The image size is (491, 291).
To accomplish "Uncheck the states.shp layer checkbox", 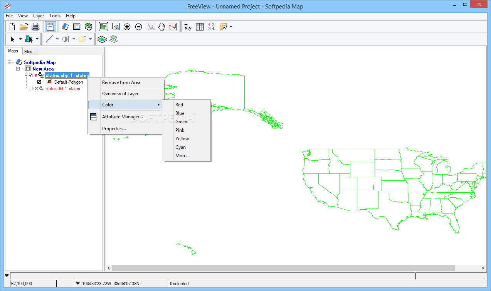I will 31,76.
